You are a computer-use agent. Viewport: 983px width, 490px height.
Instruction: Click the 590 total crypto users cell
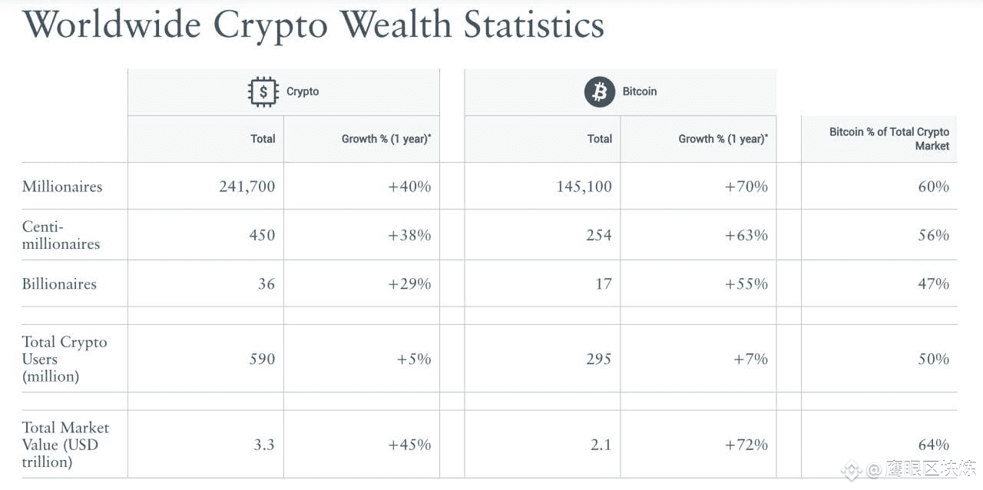tap(206, 359)
